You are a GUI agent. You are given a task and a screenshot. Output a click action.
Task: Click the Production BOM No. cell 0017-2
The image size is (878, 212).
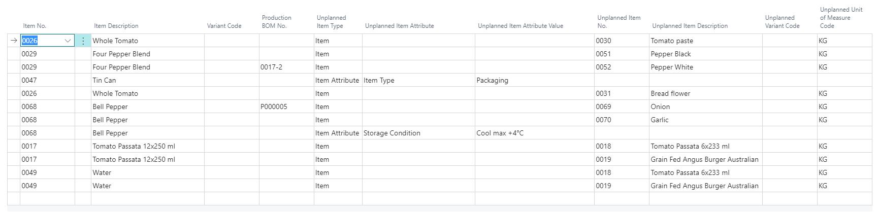[x=286, y=67]
